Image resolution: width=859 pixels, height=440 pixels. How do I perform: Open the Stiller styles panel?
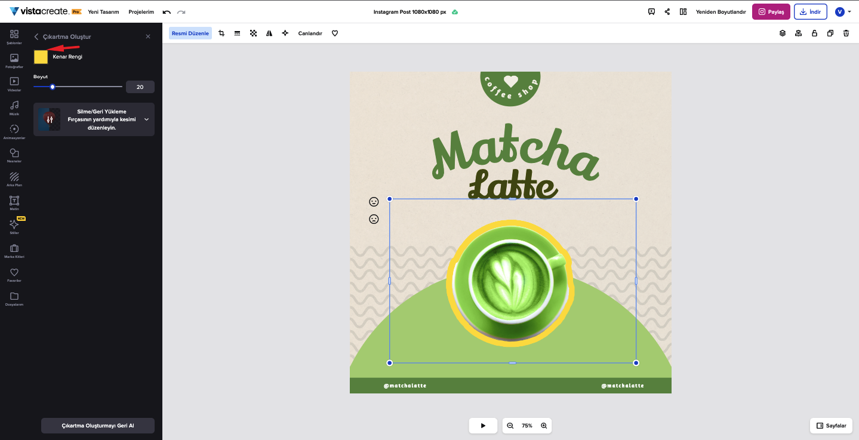[14, 227]
